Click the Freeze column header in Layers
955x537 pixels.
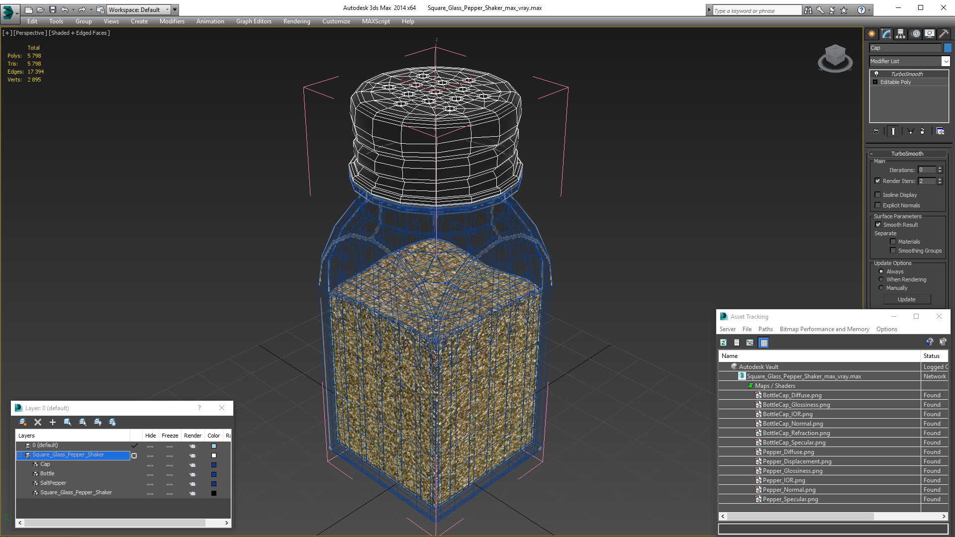(x=170, y=436)
